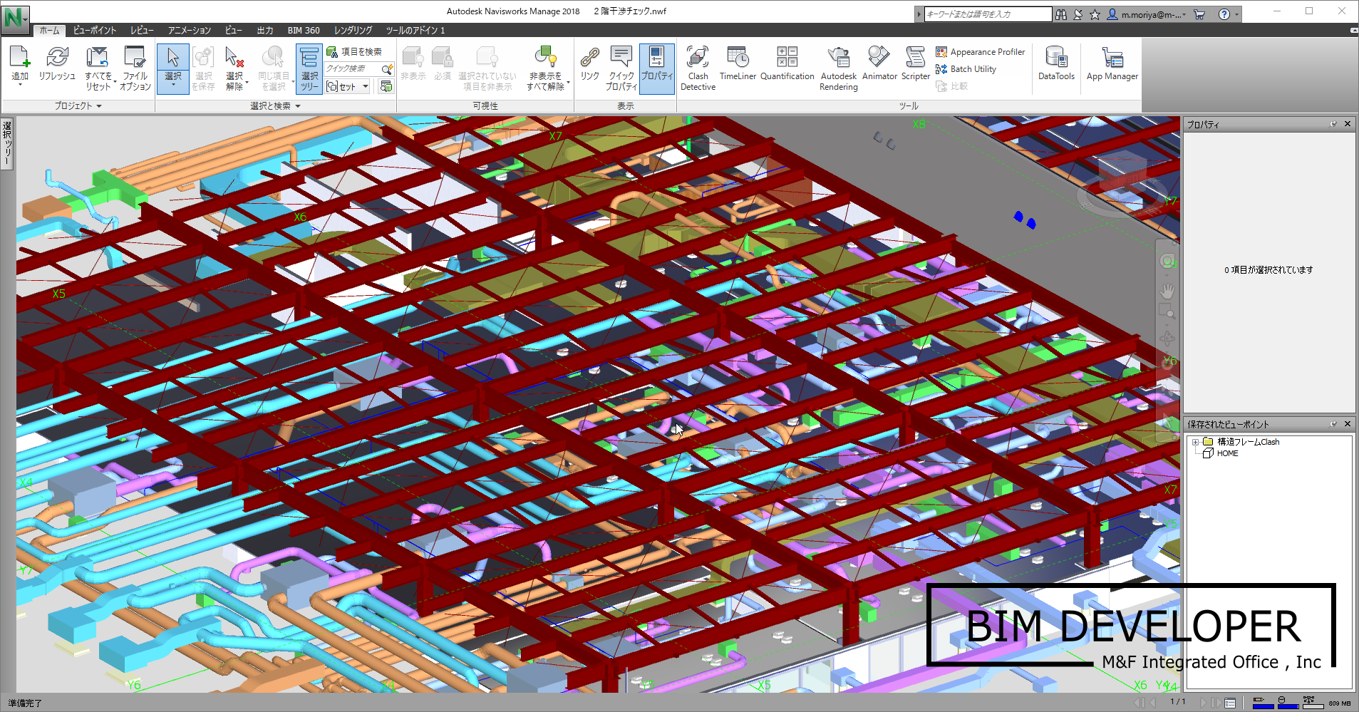
Task: Open Autodesk Rendering
Action: click(x=838, y=68)
